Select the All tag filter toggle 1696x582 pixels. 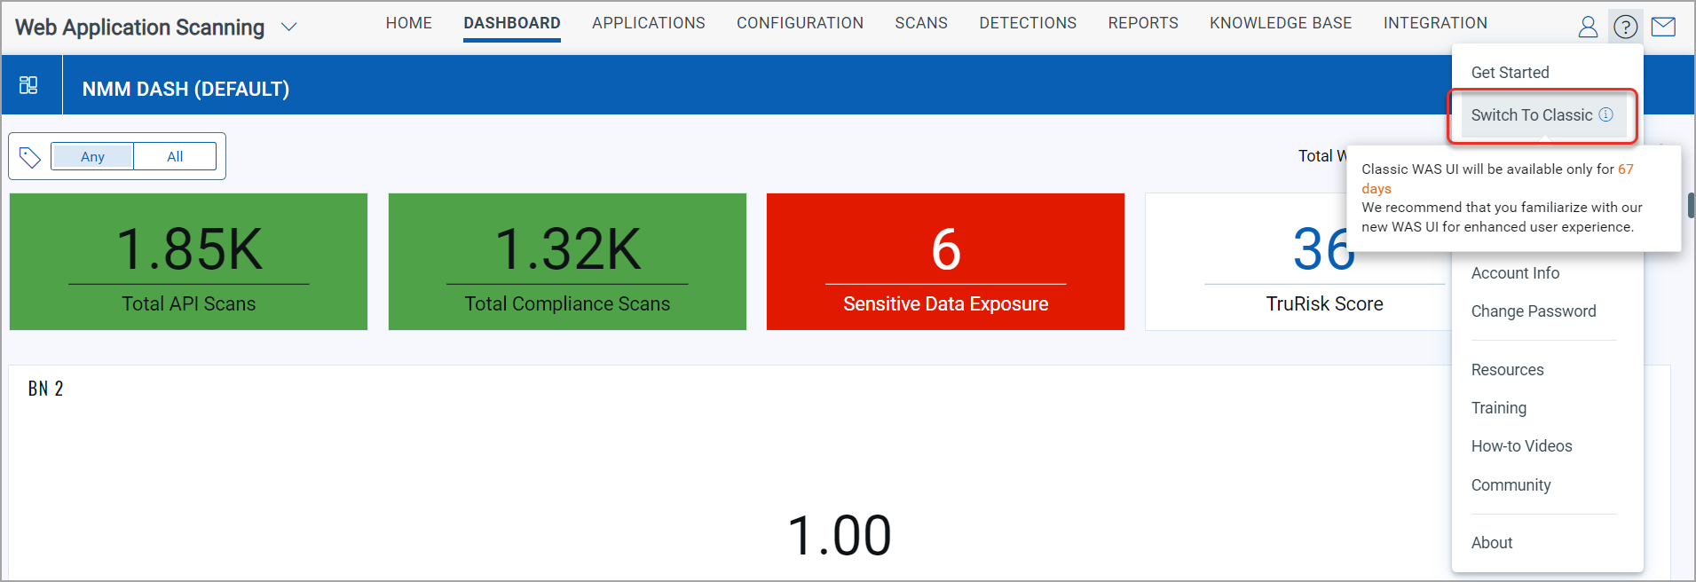(x=175, y=156)
